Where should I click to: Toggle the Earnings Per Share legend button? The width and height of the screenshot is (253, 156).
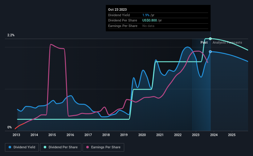[x=103, y=147]
